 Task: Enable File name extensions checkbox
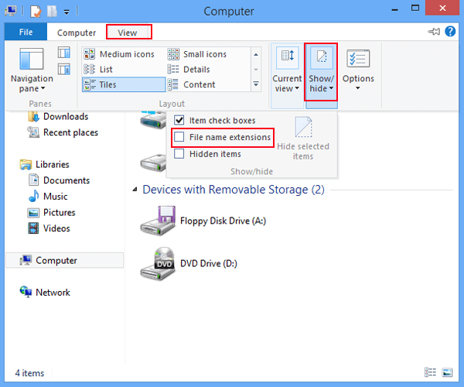(179, 137)
